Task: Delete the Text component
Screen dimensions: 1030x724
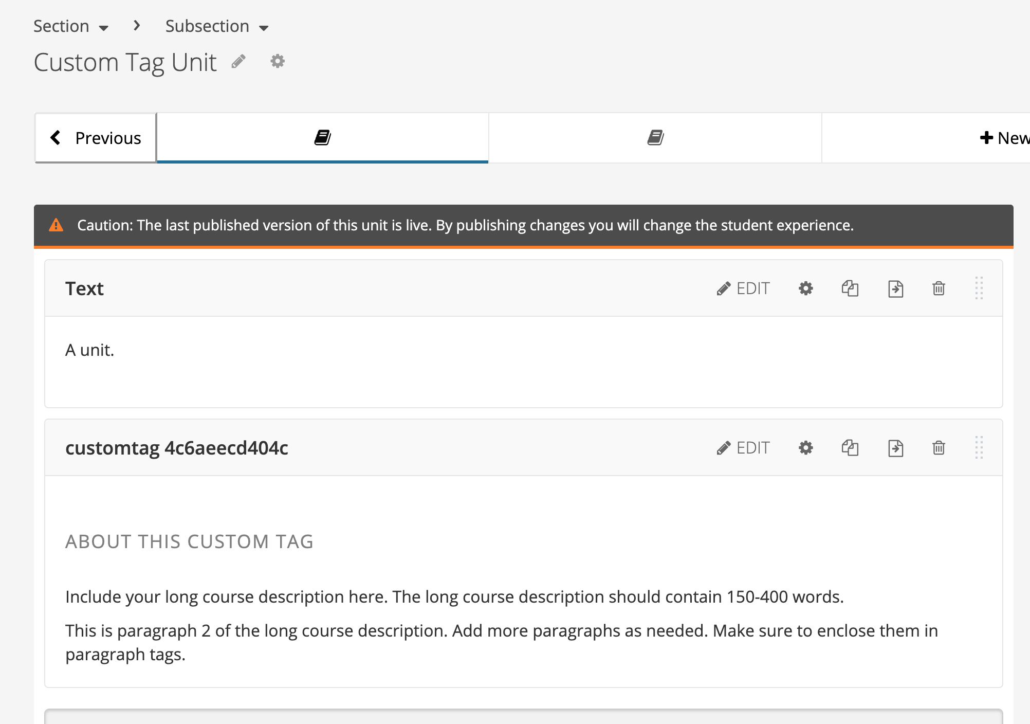Action: (x=939, y=288)
